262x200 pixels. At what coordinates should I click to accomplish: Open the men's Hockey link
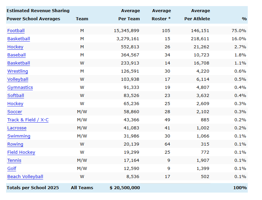15,47
